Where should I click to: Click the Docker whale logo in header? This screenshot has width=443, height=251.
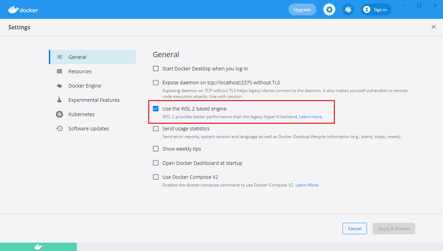point(13,9)
